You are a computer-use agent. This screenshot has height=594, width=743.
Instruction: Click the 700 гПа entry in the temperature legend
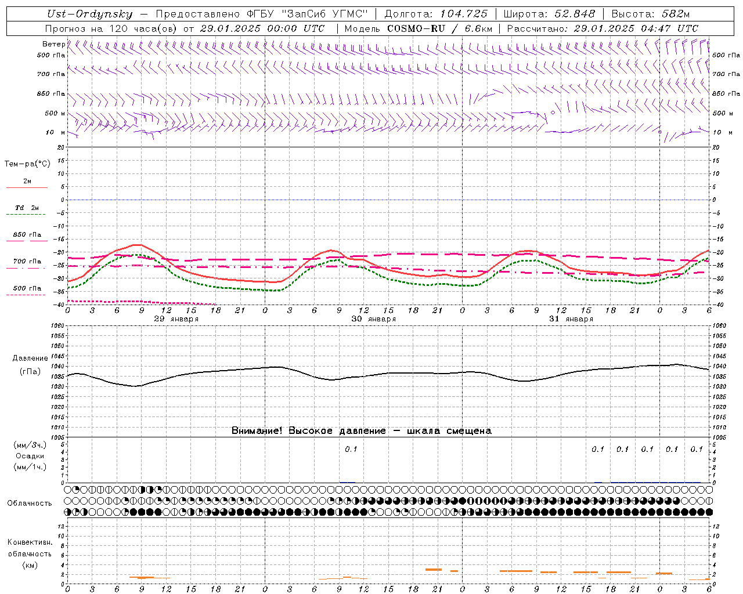click(x=27, y=261)
